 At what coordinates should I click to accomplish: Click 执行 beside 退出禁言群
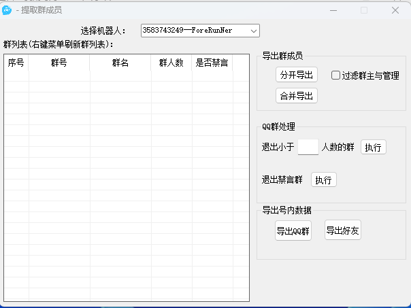pos(324,180)
